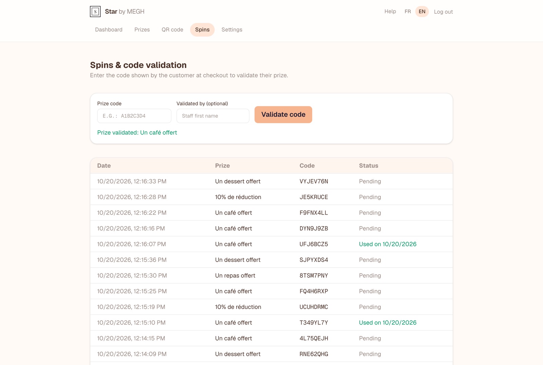Click the Prize validated confirmation message
The height and width of the screenshot is (365, 543).
[137, 133]
